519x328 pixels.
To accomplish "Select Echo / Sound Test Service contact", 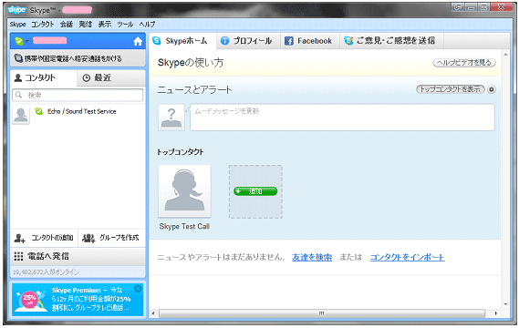I will click(x=78, y=115).
